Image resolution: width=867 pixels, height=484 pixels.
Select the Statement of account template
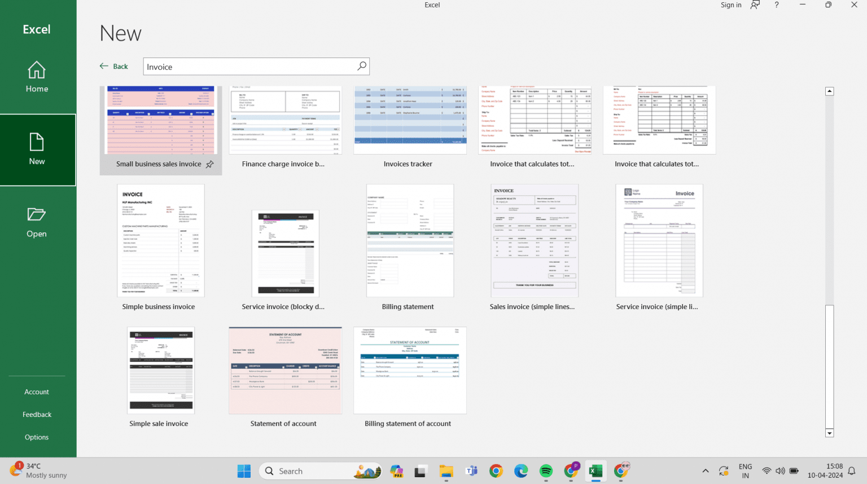pyautogui.click(x=285, y=371)
